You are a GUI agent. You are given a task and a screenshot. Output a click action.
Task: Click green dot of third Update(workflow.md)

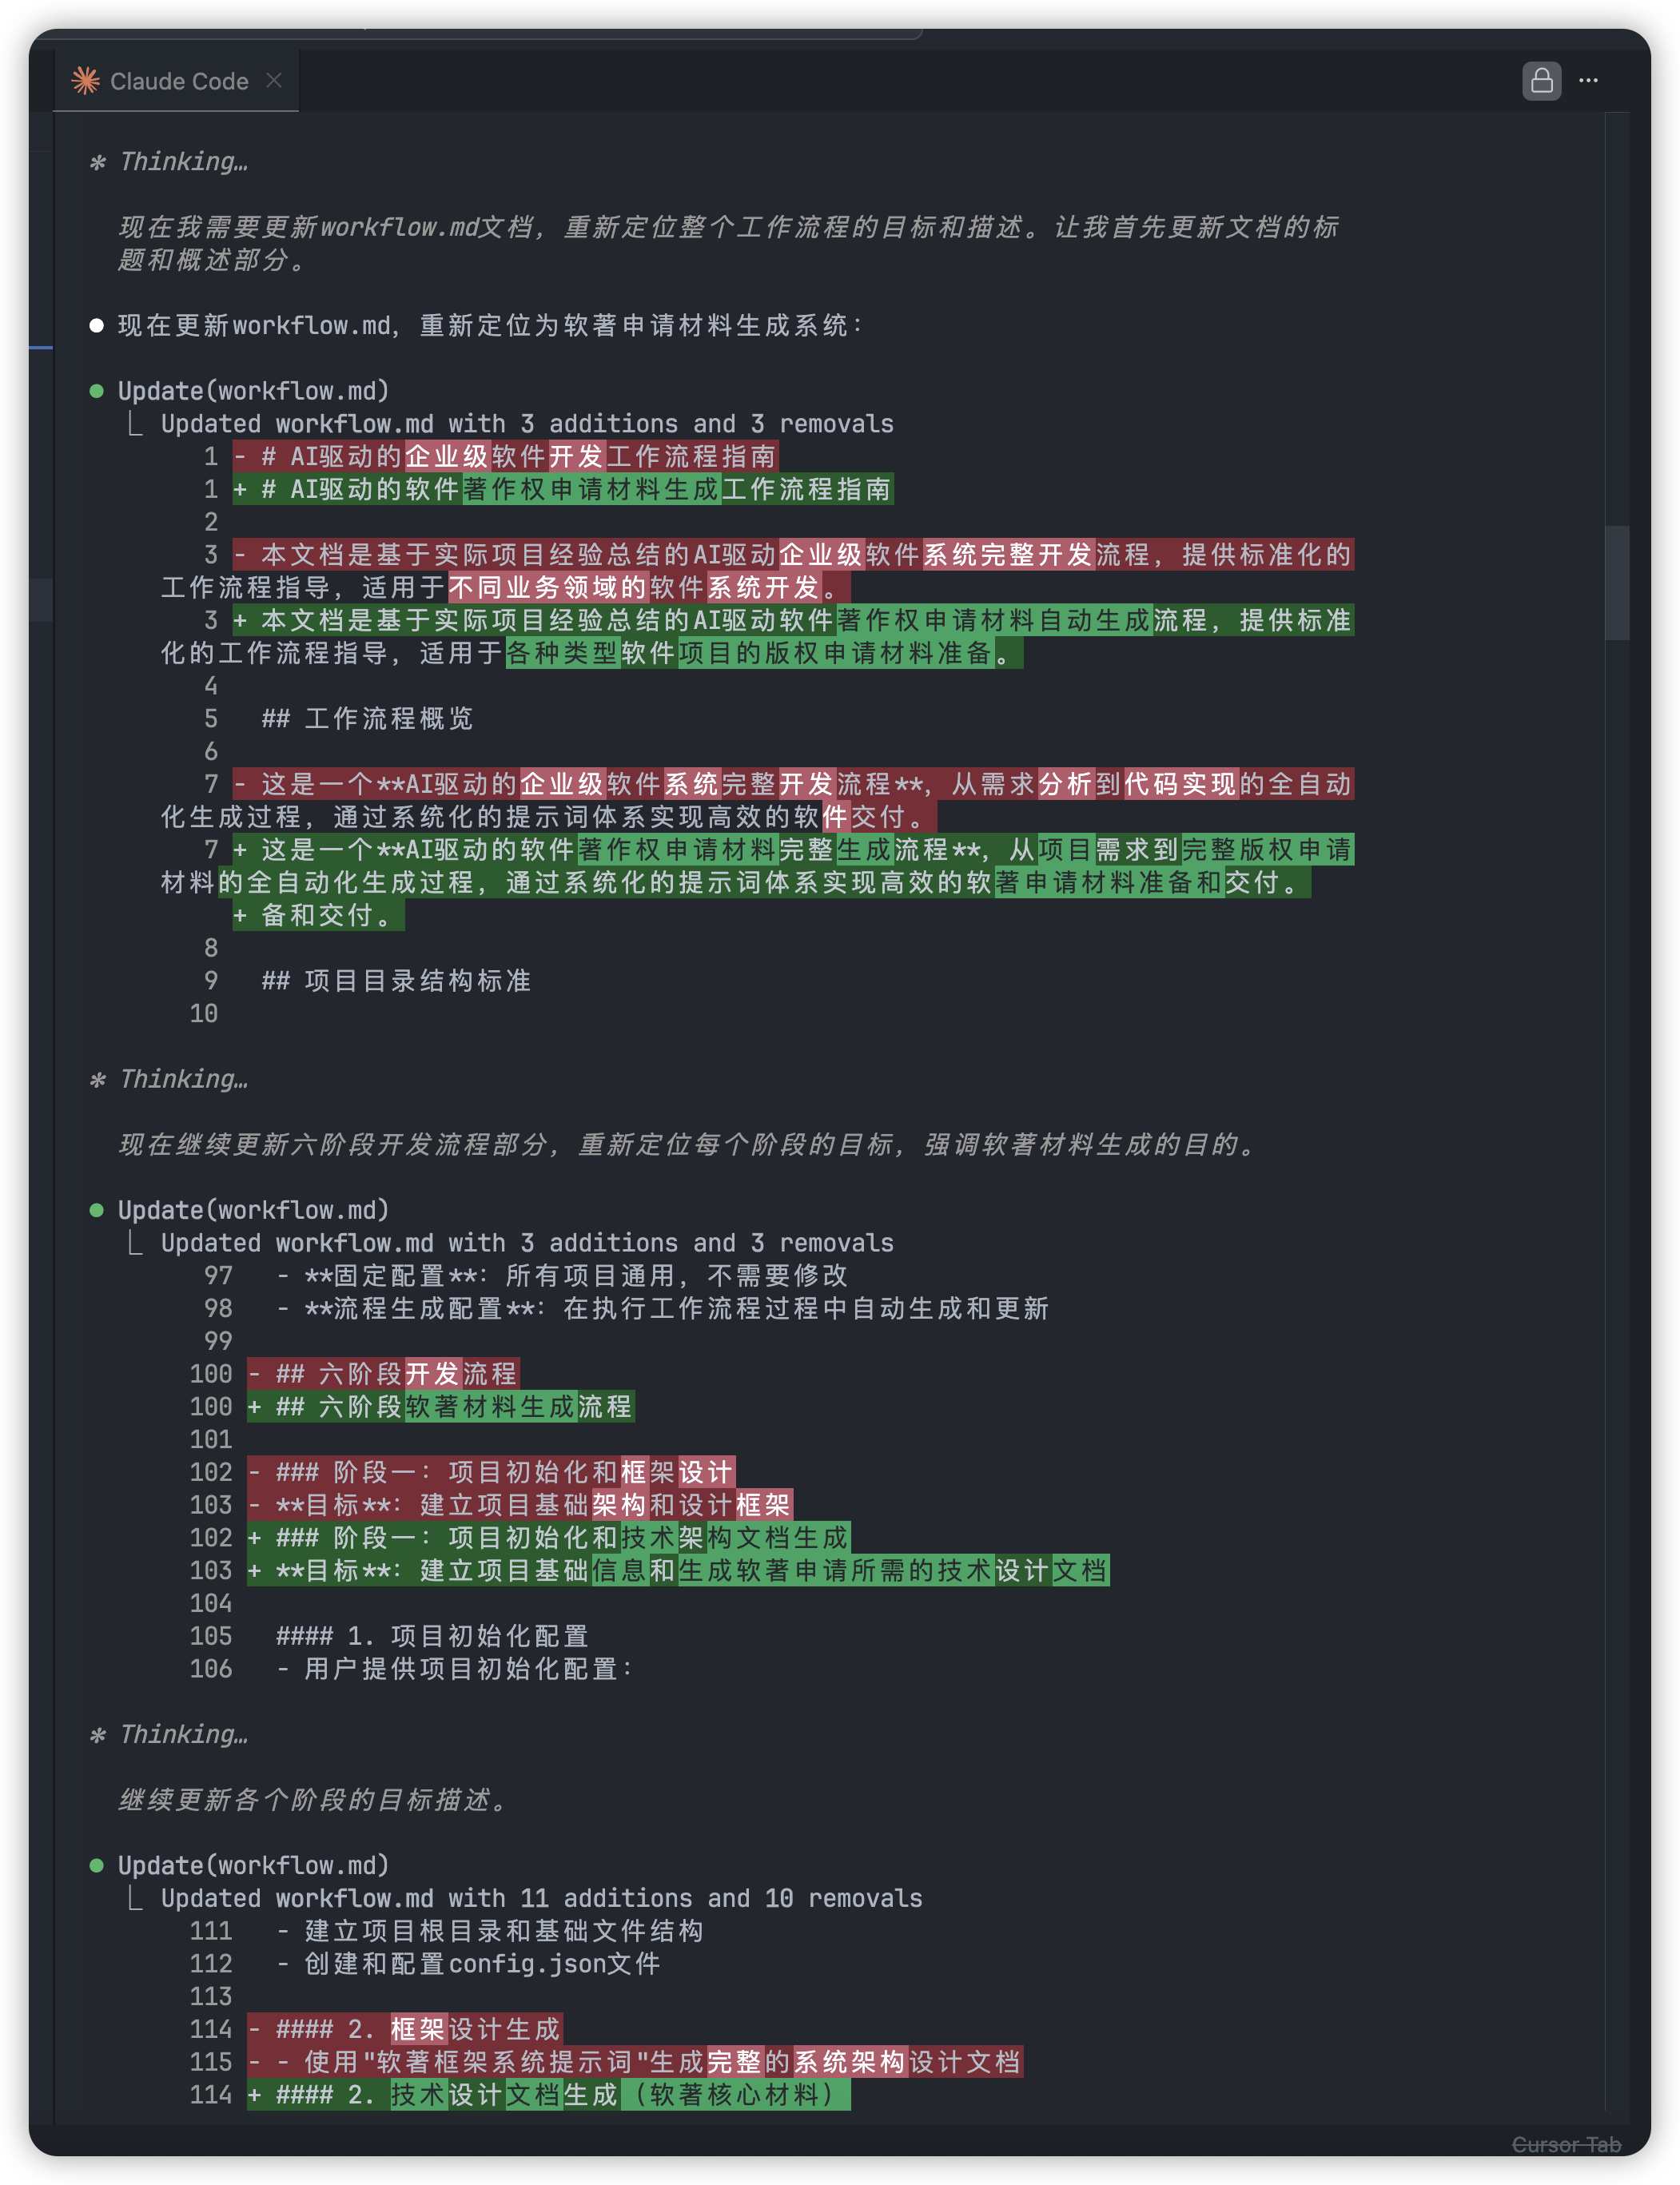pyautogui.click(x=97, y=1865)
